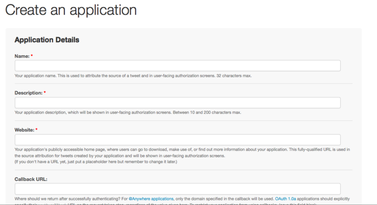Follow the OAuth 1.0a link
The height and width of the screenshot is (205, 377).
tap(286, 199)
